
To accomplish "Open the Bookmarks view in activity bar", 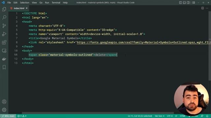I will [4, 67].
